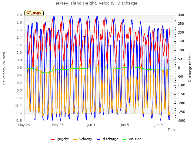The image size is (194, 145).
Task: Click the -300 right axis tick label
Action: pos(182,121)
